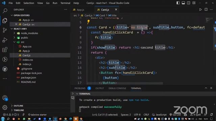Expand the node_modules folder
Screen dimensions: 216x121
(14, 33)
